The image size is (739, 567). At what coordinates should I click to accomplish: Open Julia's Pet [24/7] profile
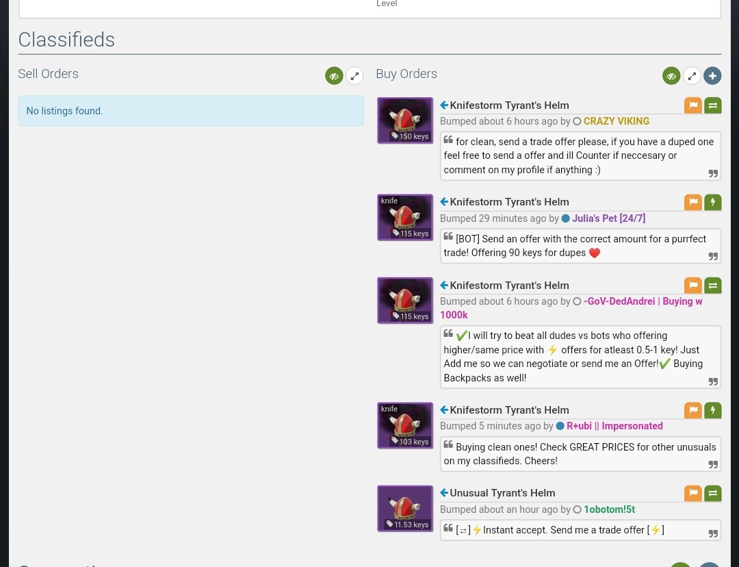pos(608,218)
